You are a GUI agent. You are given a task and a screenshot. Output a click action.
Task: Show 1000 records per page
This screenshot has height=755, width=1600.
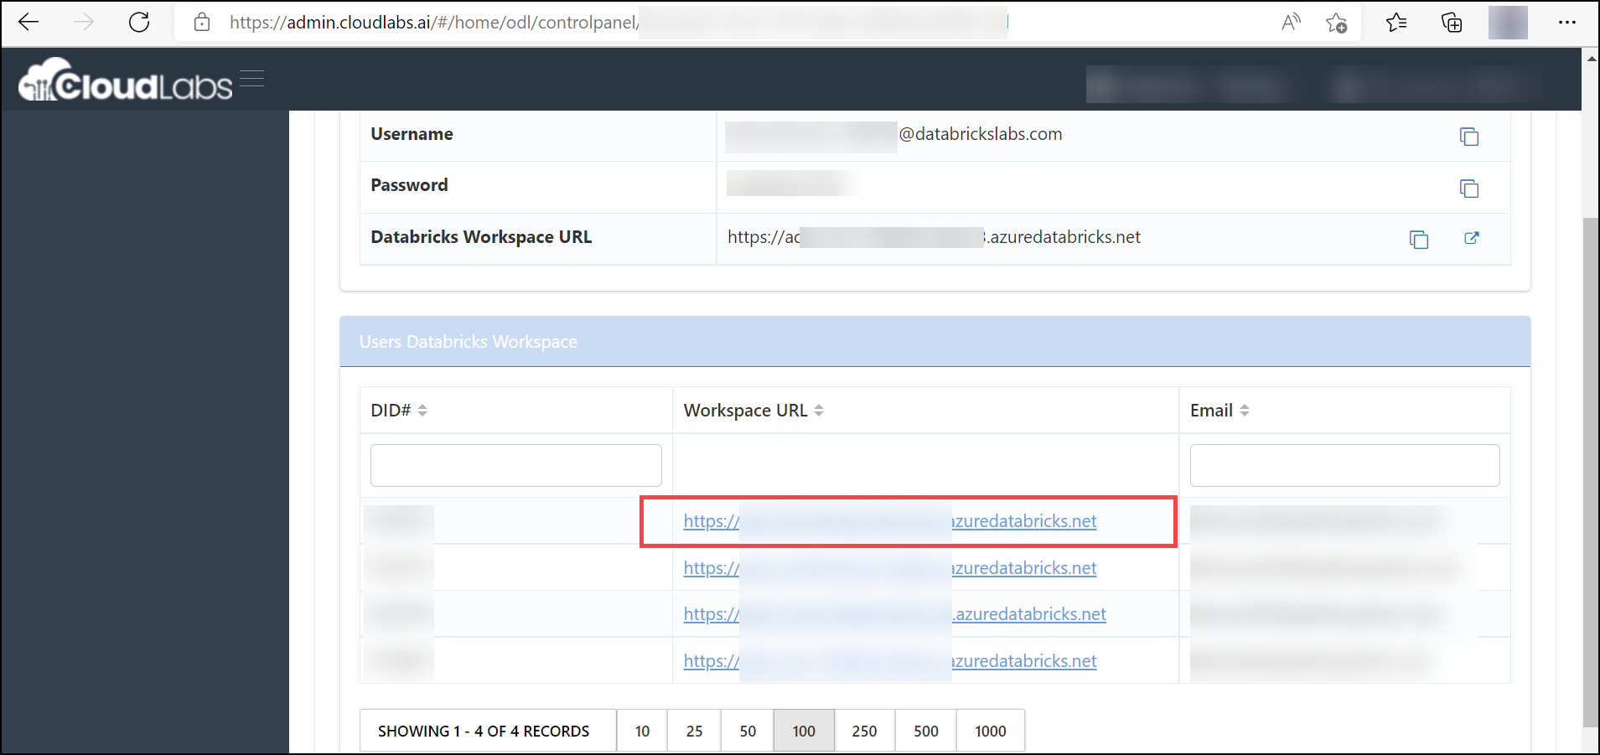[x=991, y=731]
